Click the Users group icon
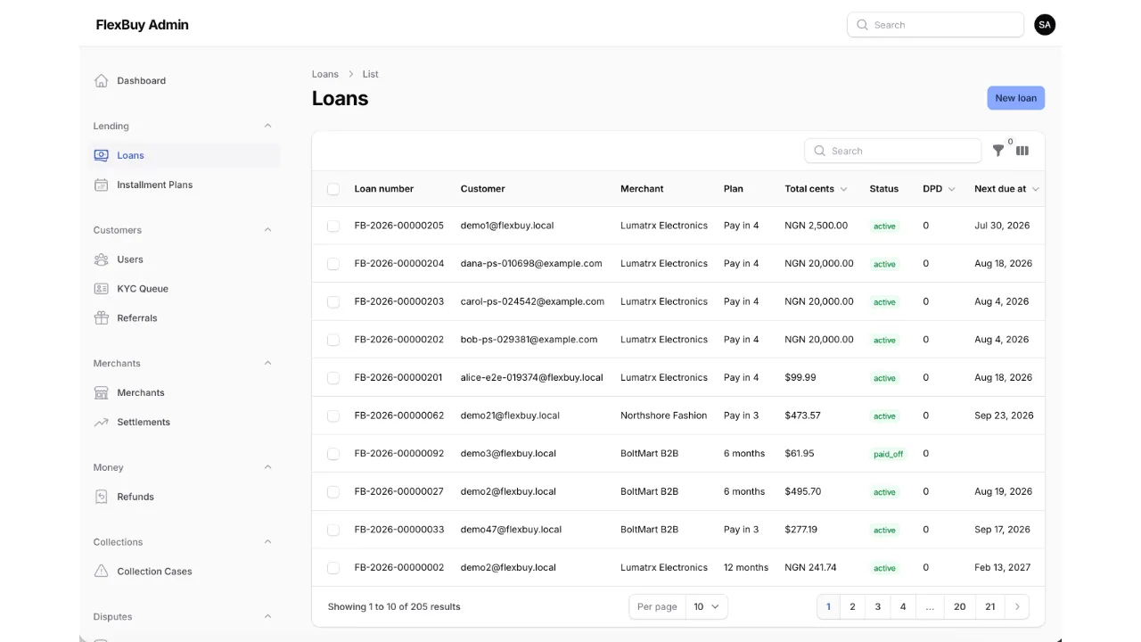 (102, 259)
